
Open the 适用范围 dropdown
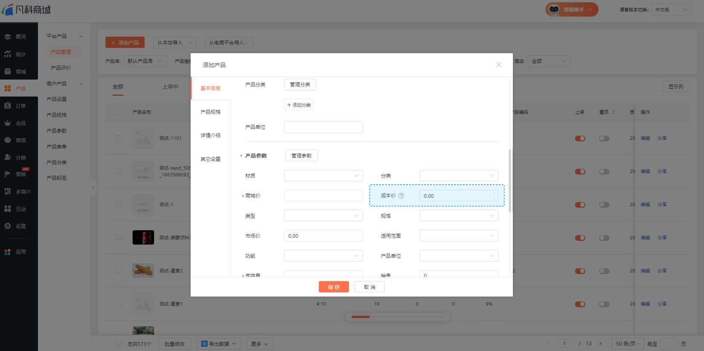(x=458, y=236)
